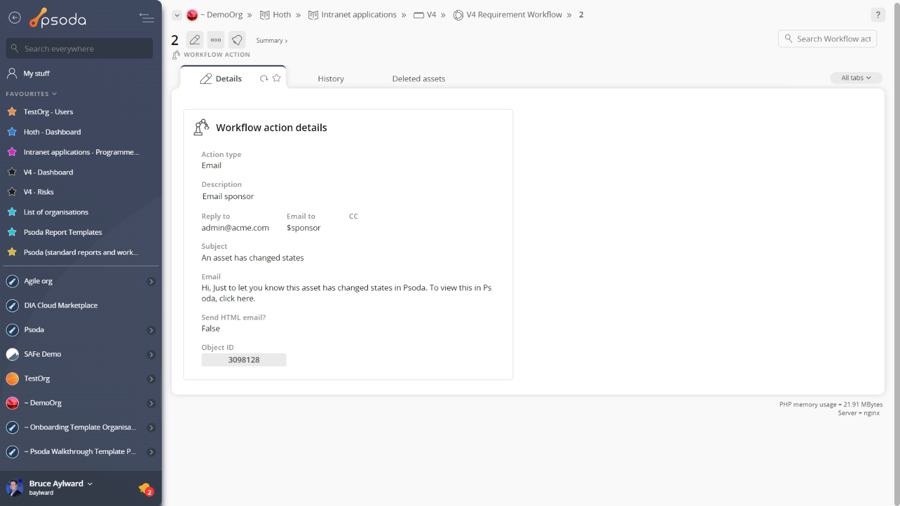Open the more options ellipsis icon
This screenshot has width=900, height=506.
click(216, 40)
